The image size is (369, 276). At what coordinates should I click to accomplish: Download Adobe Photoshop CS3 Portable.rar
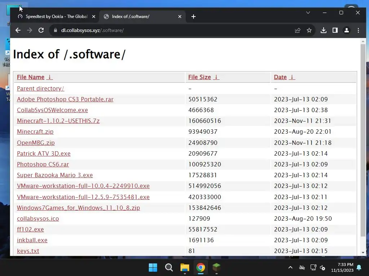coord(65,99)
